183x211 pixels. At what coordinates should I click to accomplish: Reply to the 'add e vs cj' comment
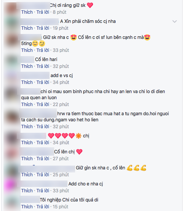tap(43, 82)
